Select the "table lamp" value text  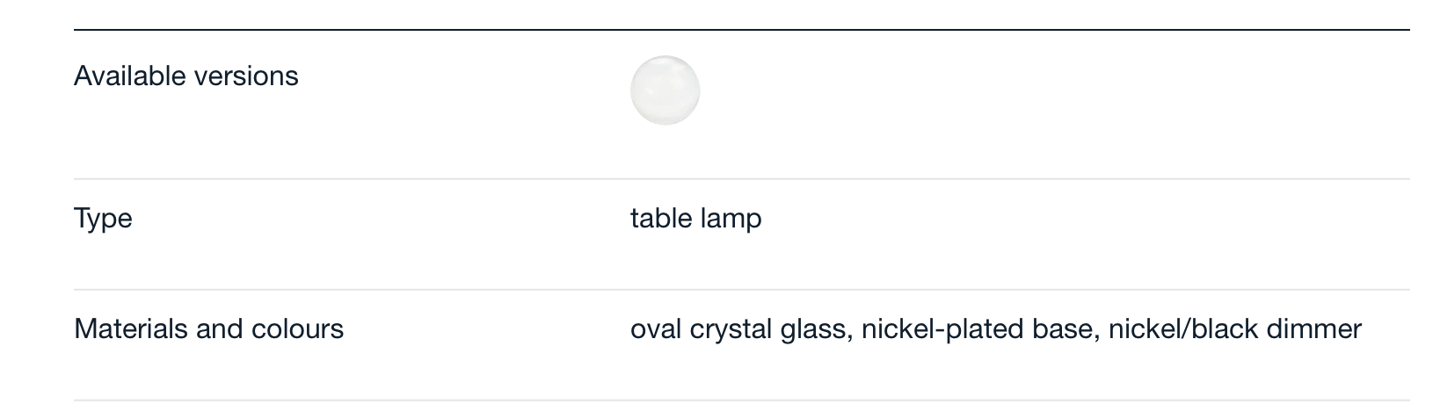pos(695,219)
